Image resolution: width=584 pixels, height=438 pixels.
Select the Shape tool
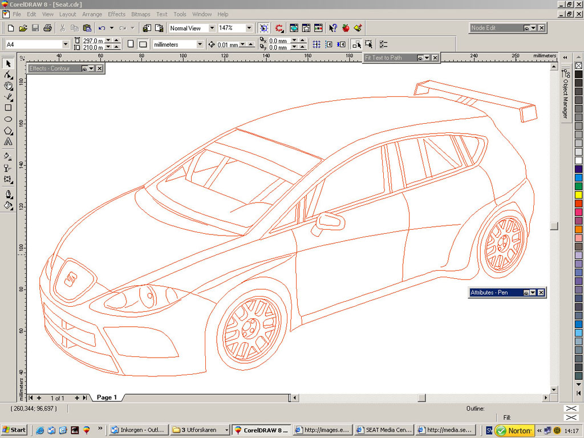pyautogui.click(x=8, y=76)
